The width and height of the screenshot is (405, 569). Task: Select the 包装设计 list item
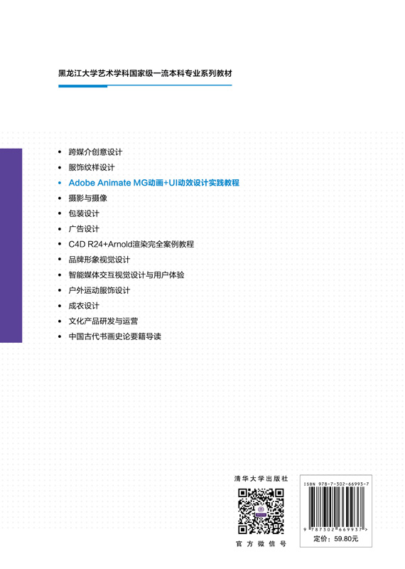[84, 213]
